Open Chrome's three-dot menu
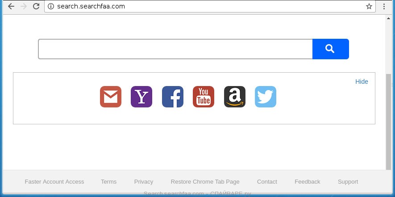Screen dimensions: 395x197 coord(384,6)
